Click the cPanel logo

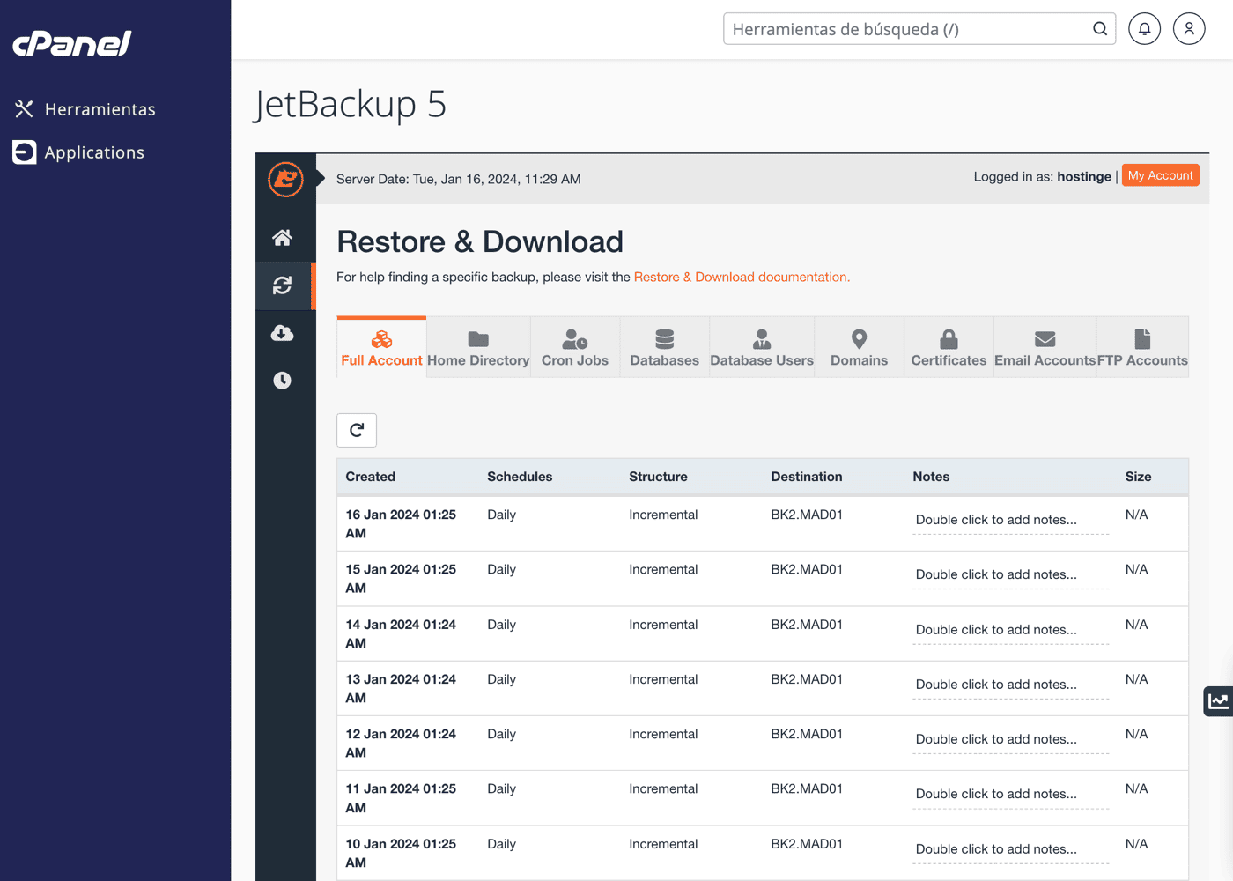72,43
